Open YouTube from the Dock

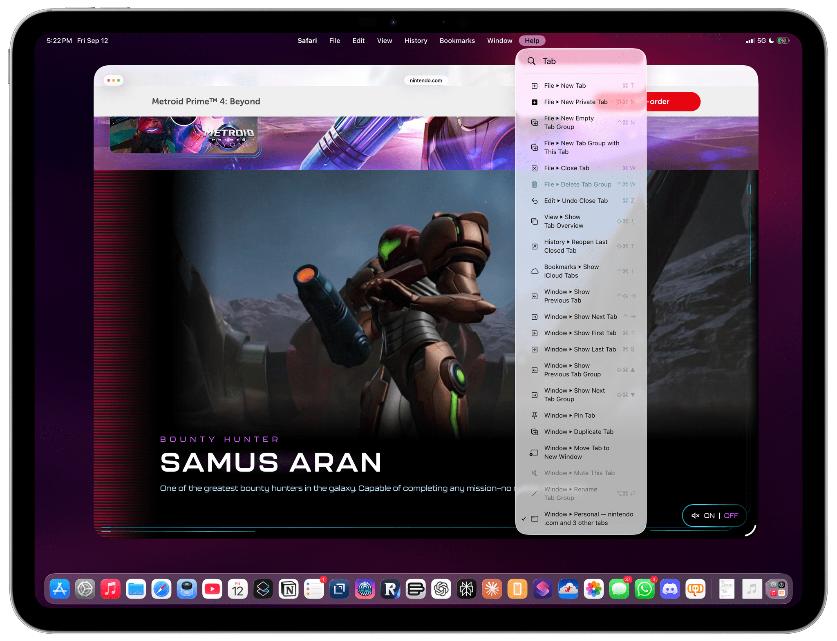pos(213,589)
